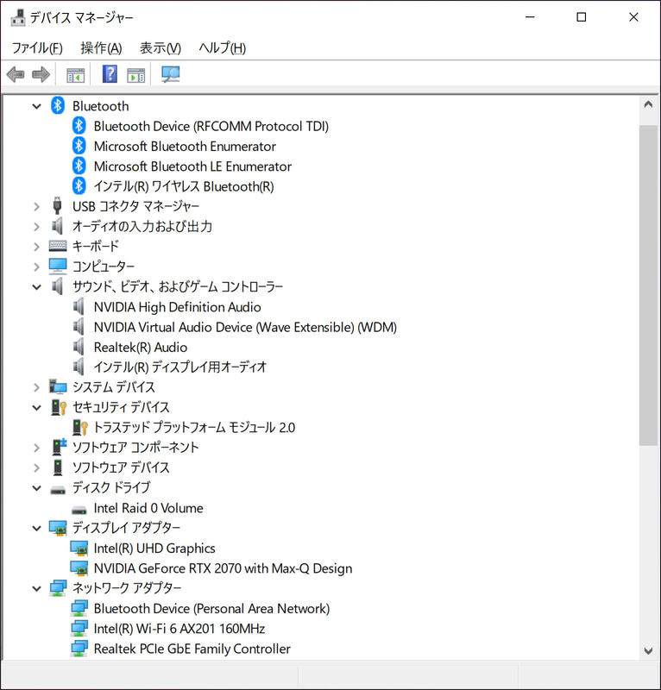Select Realtek PCIe GbE Family Controller

pos(192,649)
